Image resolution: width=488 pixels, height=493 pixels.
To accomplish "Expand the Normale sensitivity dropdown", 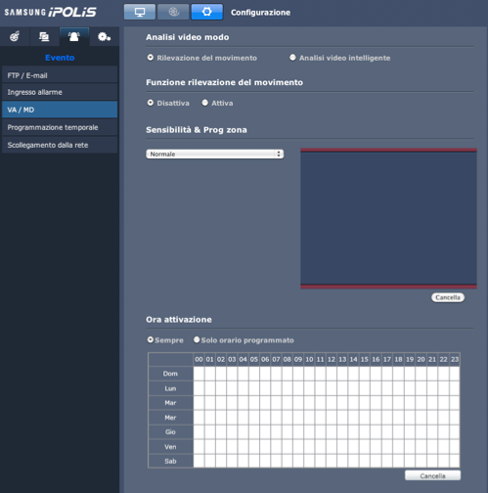I will (x=215, y=154).
